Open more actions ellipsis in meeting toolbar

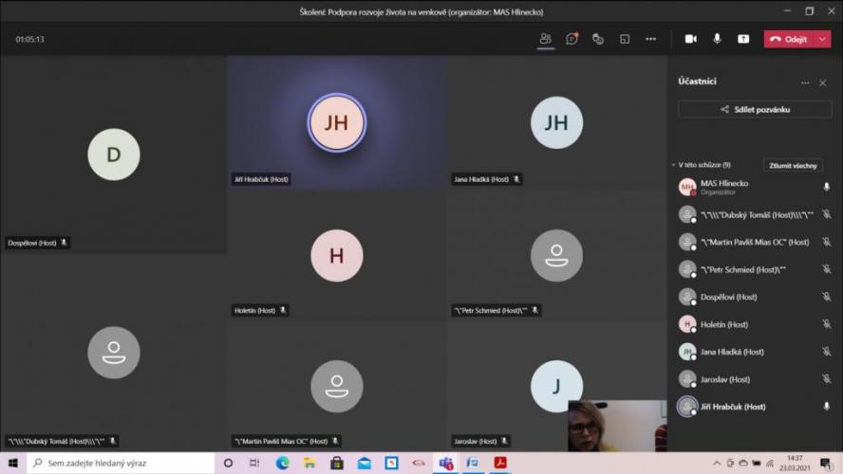pos(650,39)
